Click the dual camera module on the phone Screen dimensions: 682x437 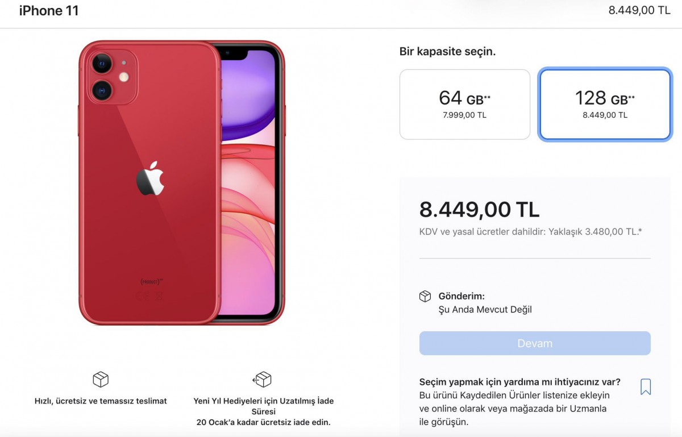tap(112, 77)
